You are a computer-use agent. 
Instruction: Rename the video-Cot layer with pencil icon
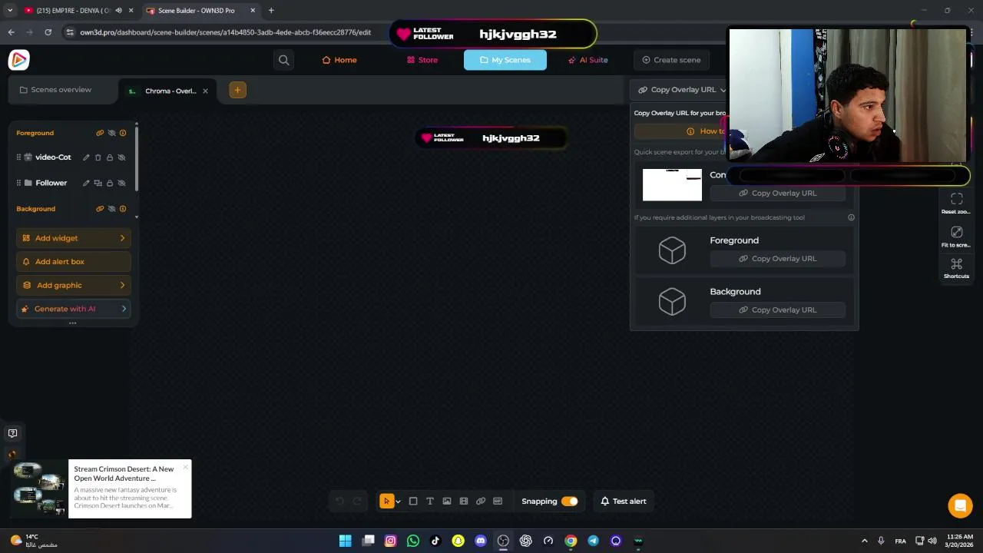click(86, 157)
